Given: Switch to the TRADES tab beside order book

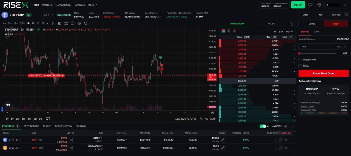Looking at the screenshot, I should [x=271, y=24].
